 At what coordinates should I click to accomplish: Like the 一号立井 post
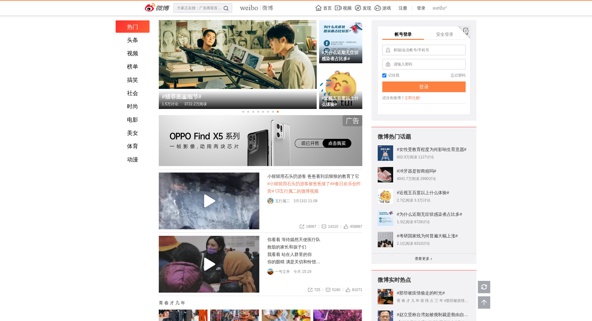click(348, 290)
